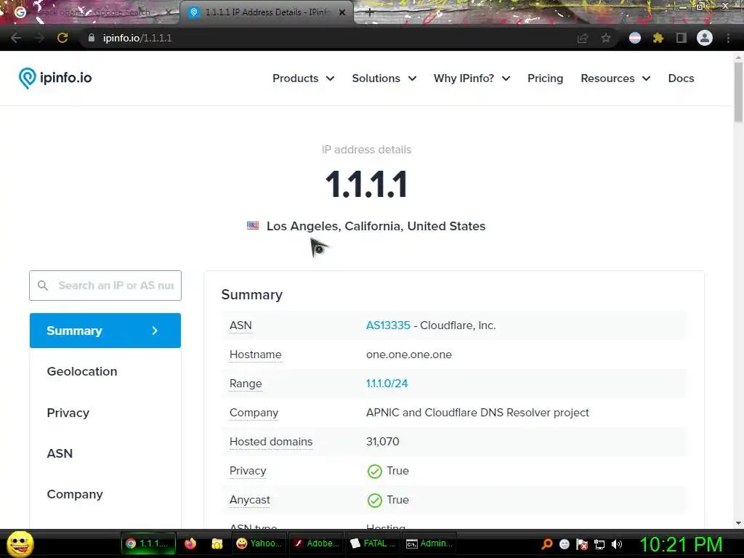Viewport: 744px width, 558px height.
Task: Open the Docs page
Action: (681, 78)
